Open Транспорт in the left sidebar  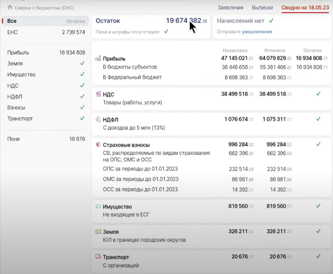click(x=45, y=118)
